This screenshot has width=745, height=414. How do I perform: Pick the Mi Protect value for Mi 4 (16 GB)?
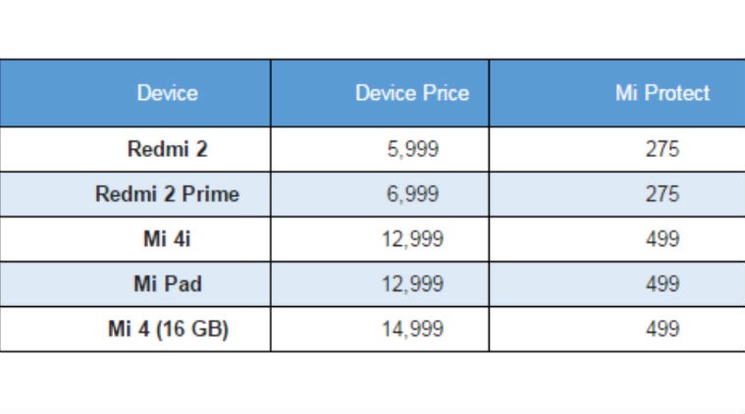pos(662,330)
